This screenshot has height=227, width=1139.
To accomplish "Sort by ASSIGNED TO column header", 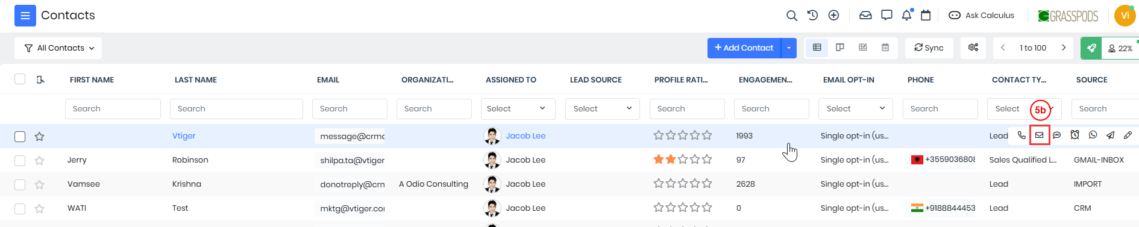I will 511,80.
